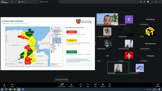Expand the Share options arrow
Screen dimensions: 162x91
(x=98, y=84)
